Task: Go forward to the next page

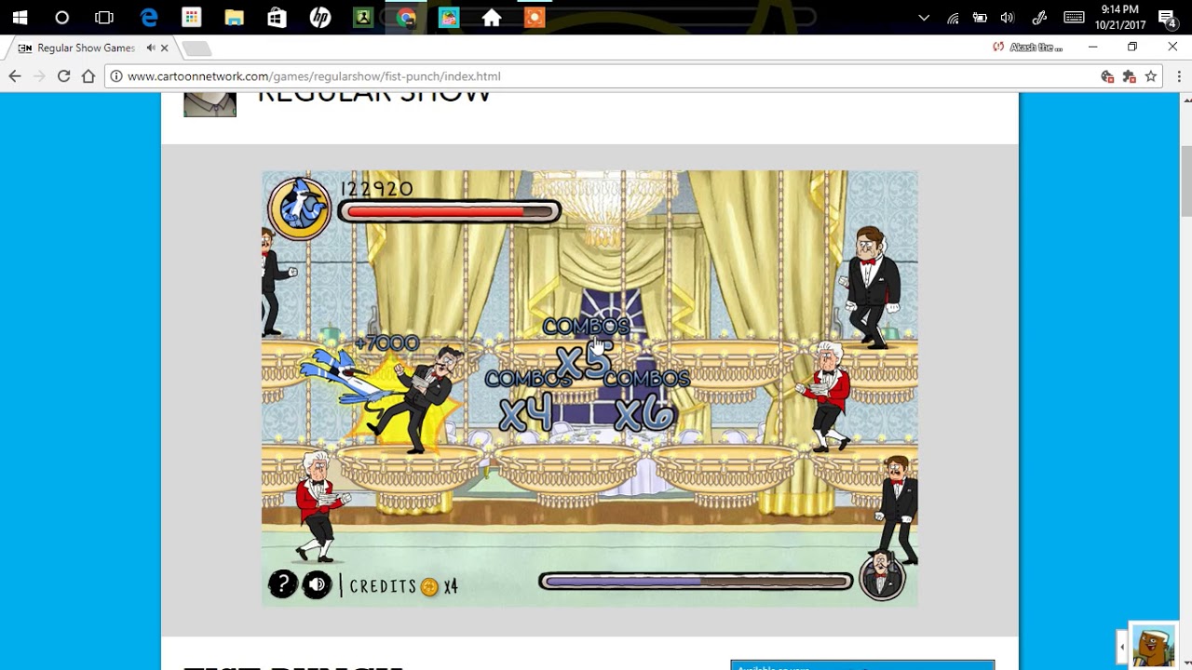Action: click(39, 76)
